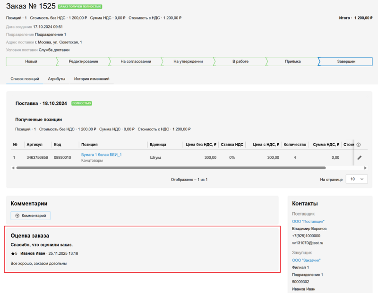Image resolution: width=378 pixels, height=293 pixels.
Task: Open the История изменений tab
Action: tap(92, 79)
